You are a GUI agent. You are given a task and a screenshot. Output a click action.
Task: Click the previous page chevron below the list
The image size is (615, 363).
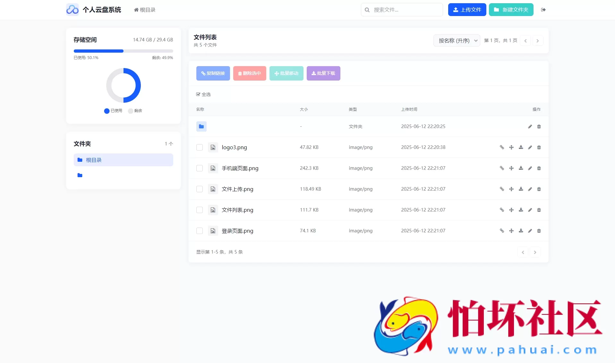[x=523, y=252]
